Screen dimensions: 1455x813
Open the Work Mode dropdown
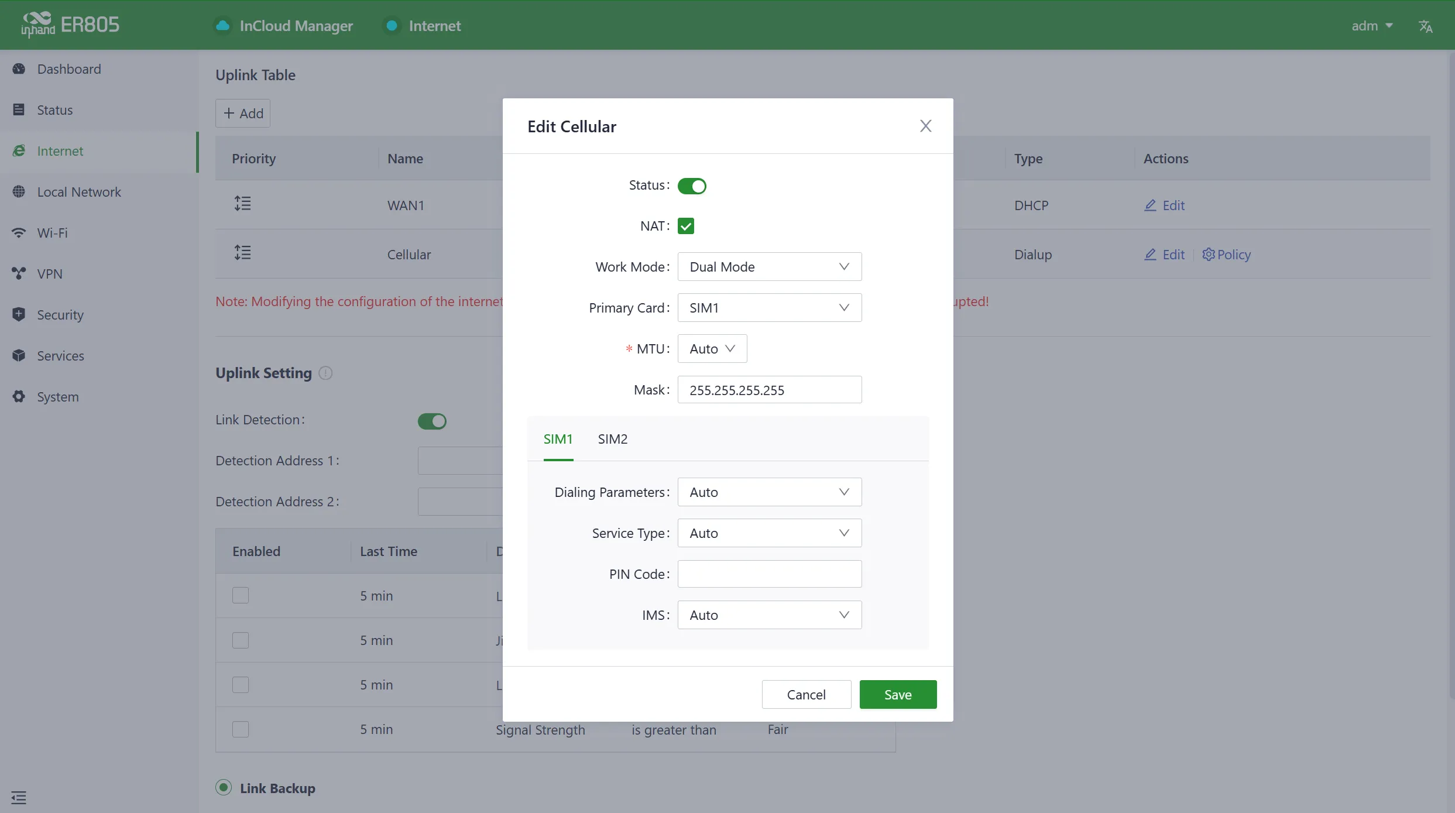click(x=770, y=267)
